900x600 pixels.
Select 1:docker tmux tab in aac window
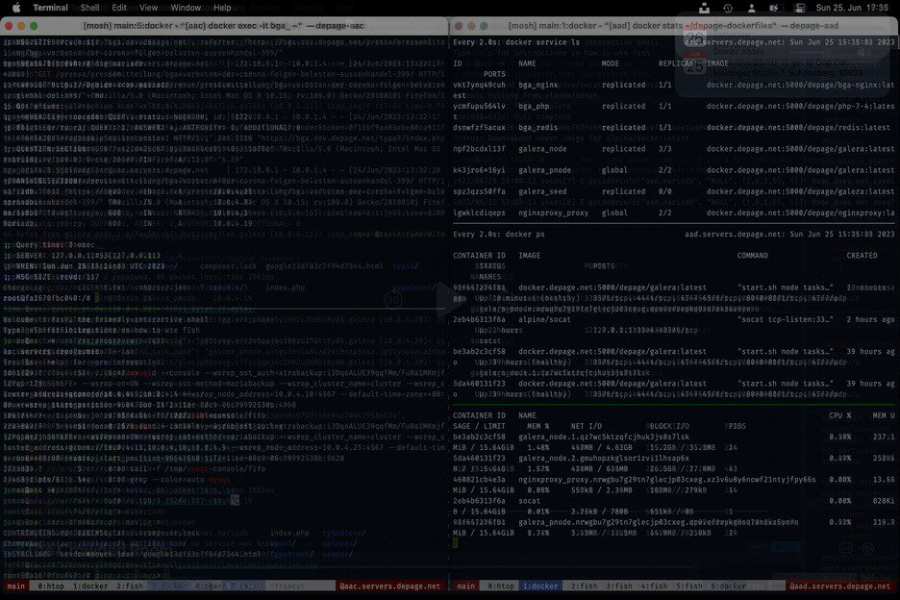tap(90, 587)
